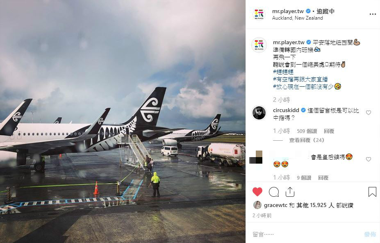The width and height of the screenshot is (380, 243).
Task: Open the three-dot more options menu
Action: tap(373, 14)
